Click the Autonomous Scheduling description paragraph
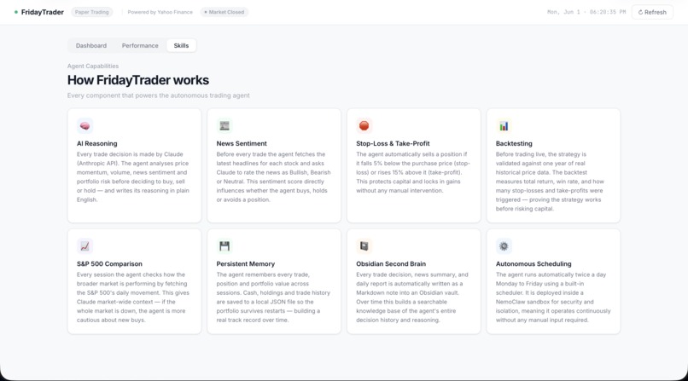 553,297
